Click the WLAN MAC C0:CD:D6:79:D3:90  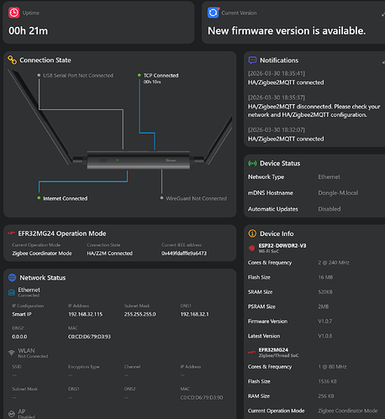(x=202, y=397)
